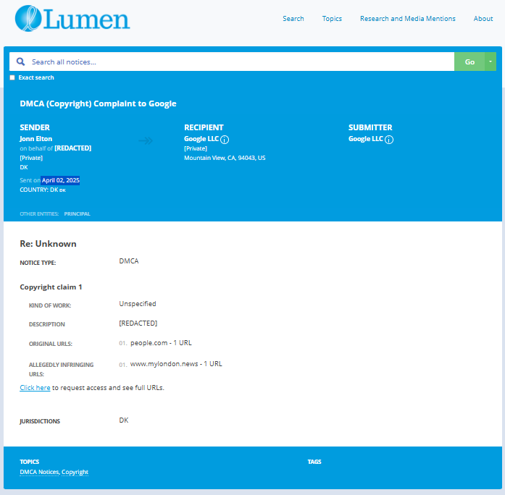Screen dimensions: 505x495
Task: Open the DMCA Notices topic link
Action: point(39,472)
